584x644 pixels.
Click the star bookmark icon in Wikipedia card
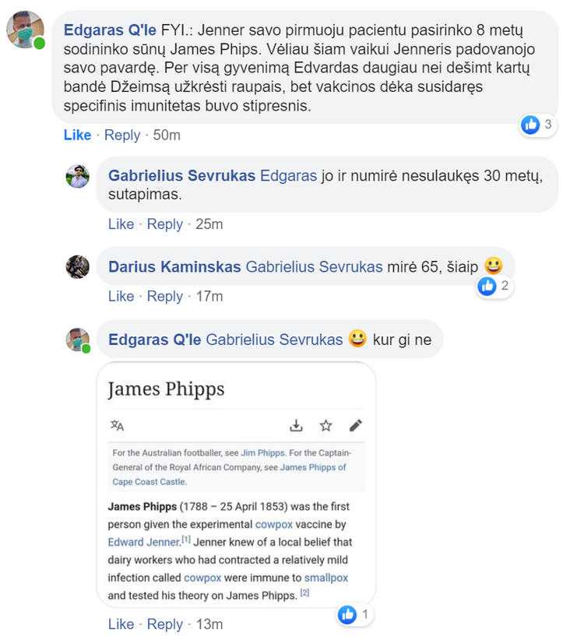tap(325, 425)
